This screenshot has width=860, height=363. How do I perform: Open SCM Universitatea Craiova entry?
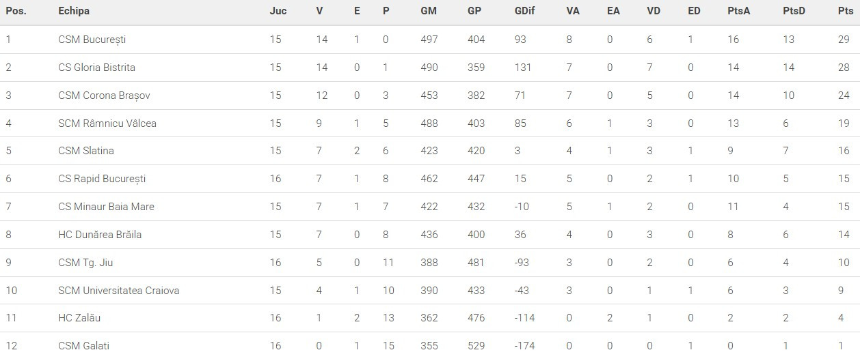(119, 291)
